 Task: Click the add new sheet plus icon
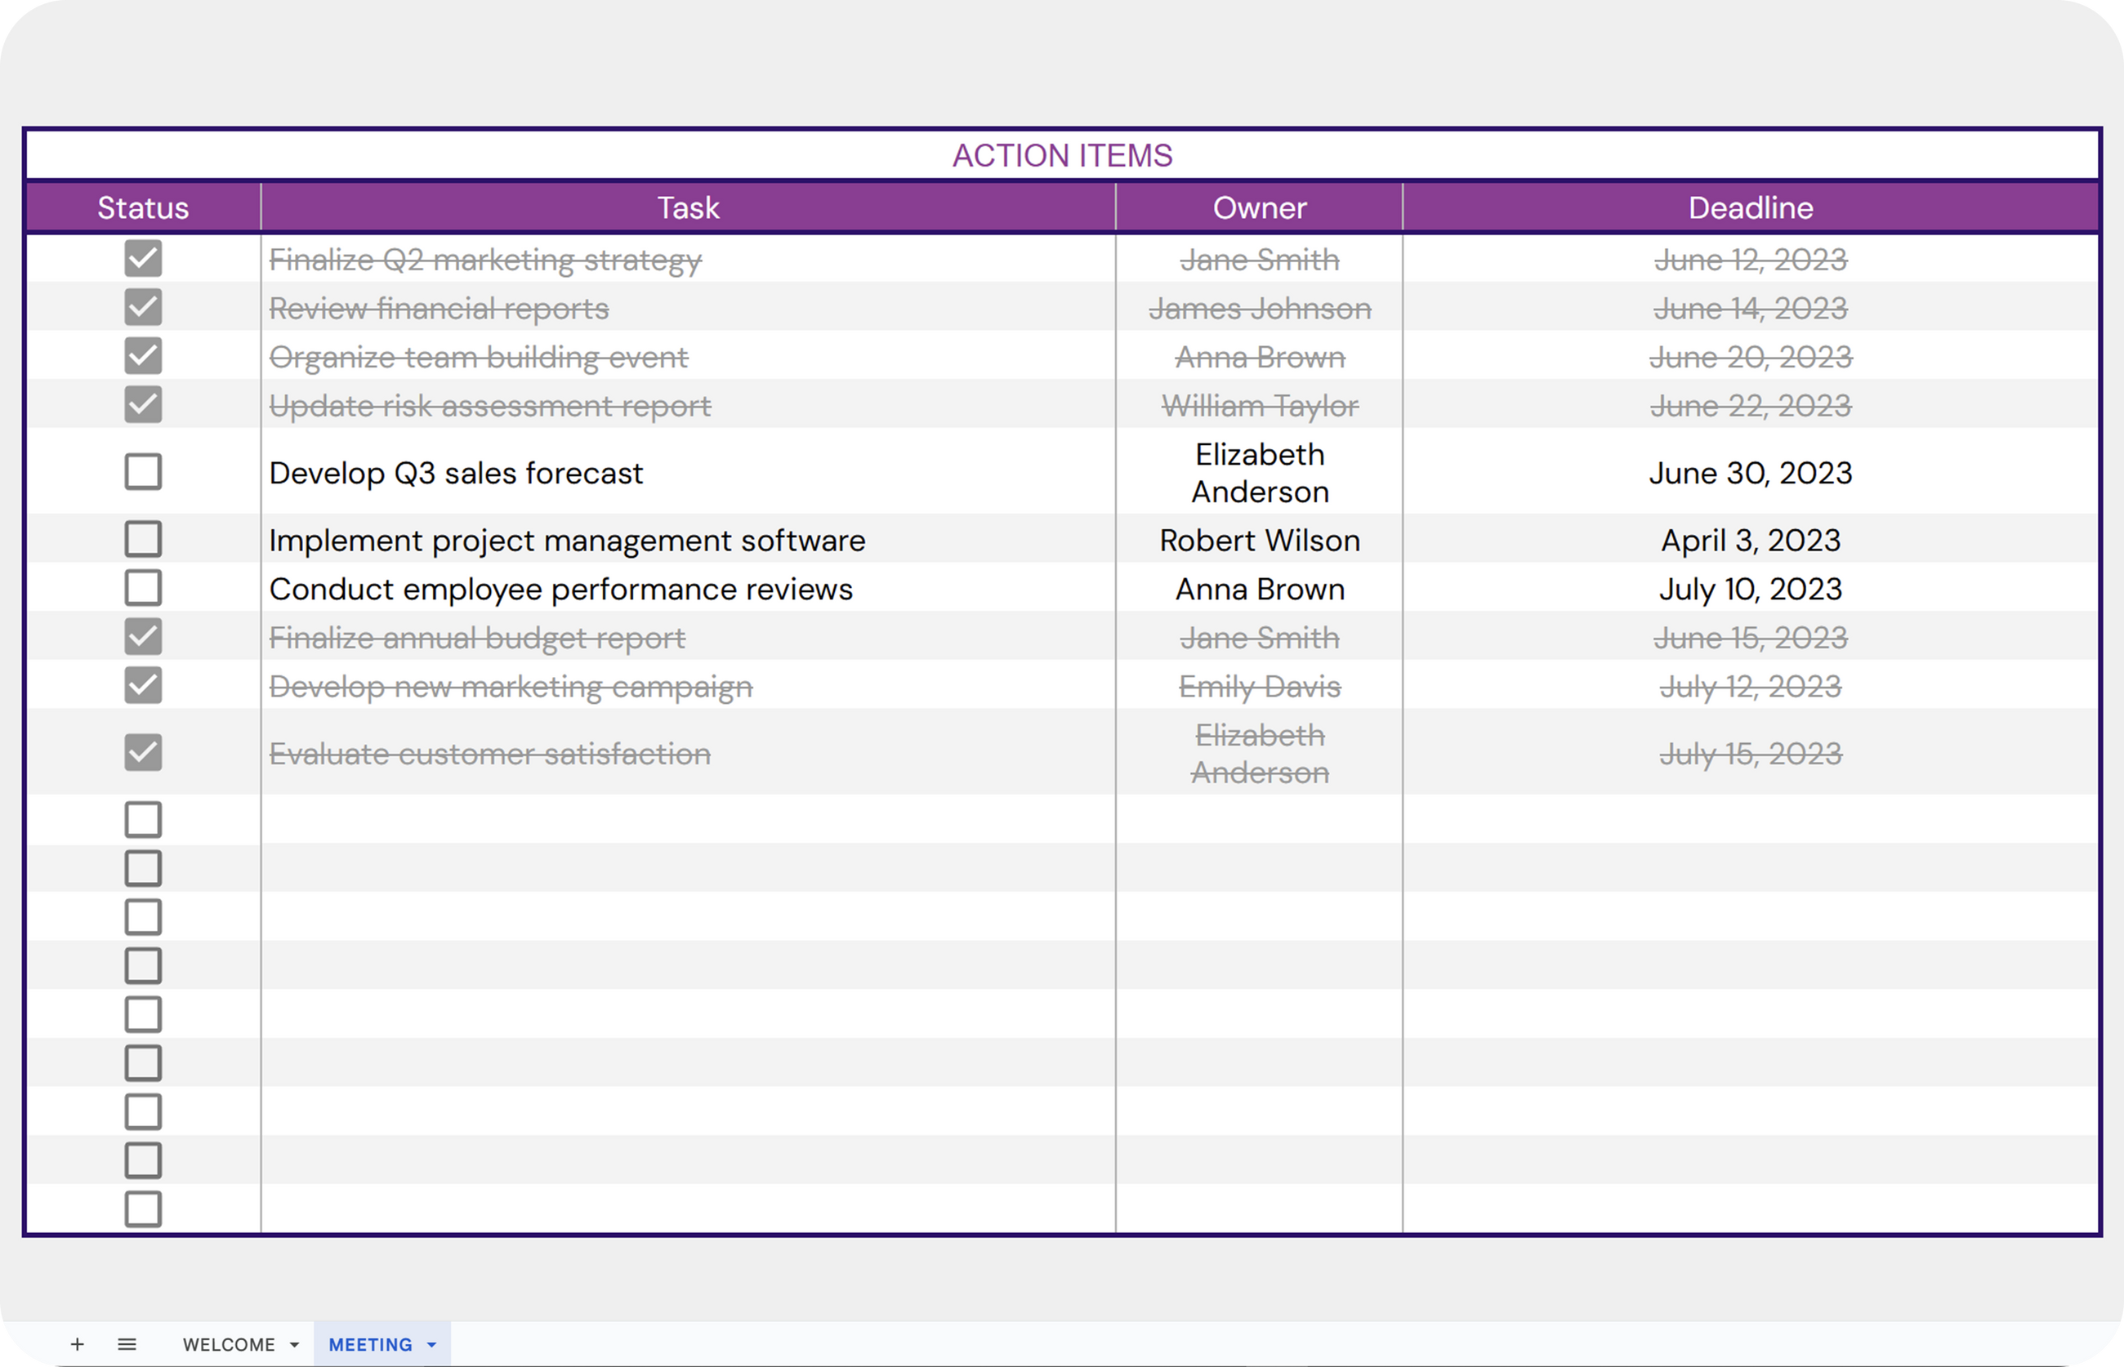[78, 1344]
